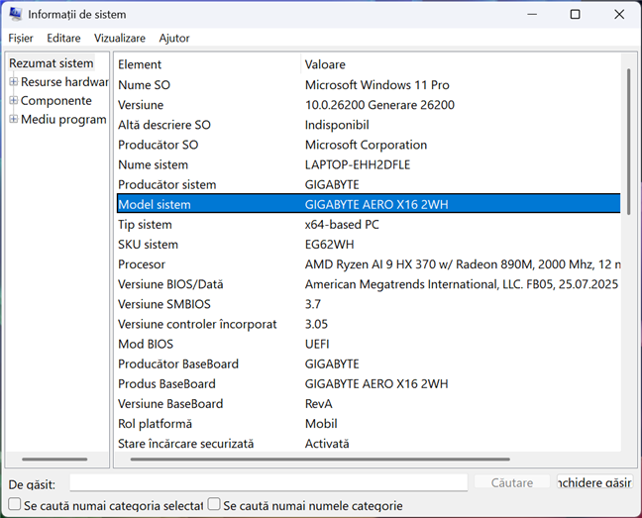642x518 pixels.
Task: Select the Tip sistem row
Action: (x=369, y=224)
